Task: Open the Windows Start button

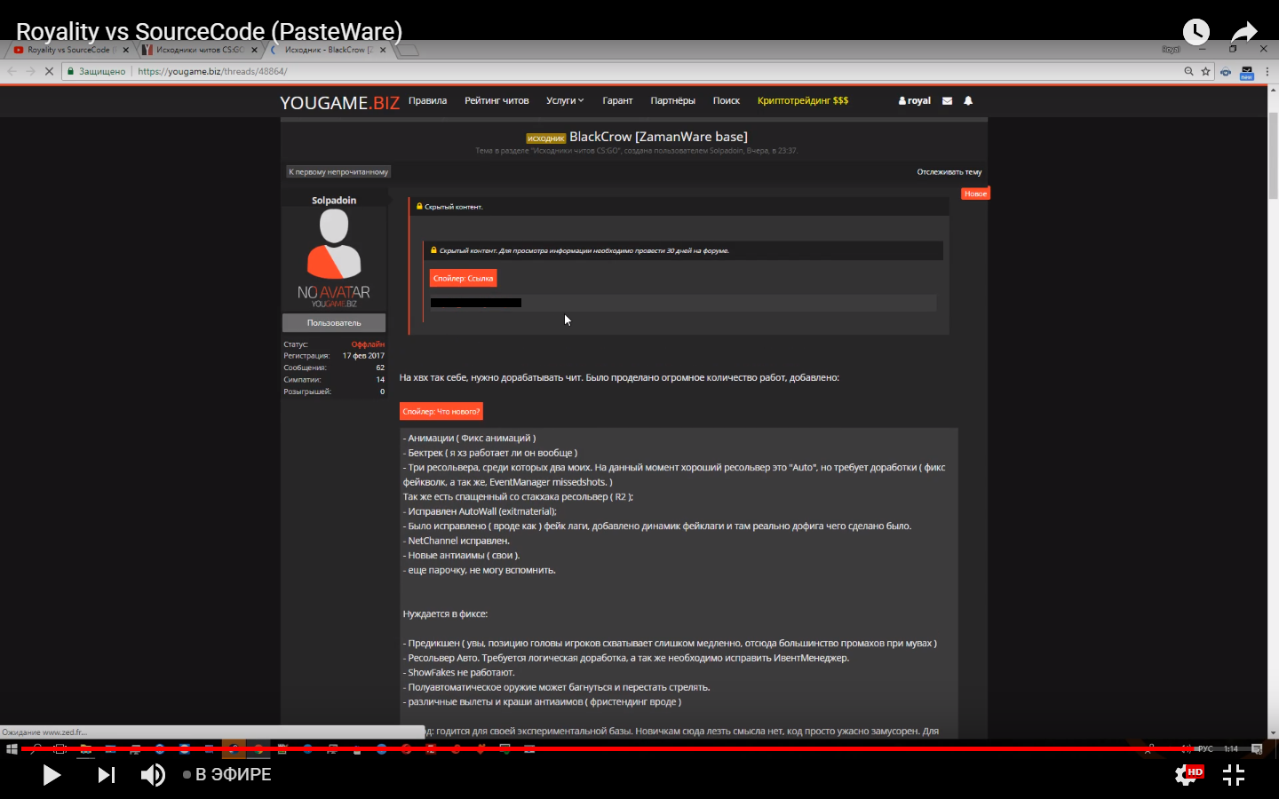Action: (x=12, y=750)
